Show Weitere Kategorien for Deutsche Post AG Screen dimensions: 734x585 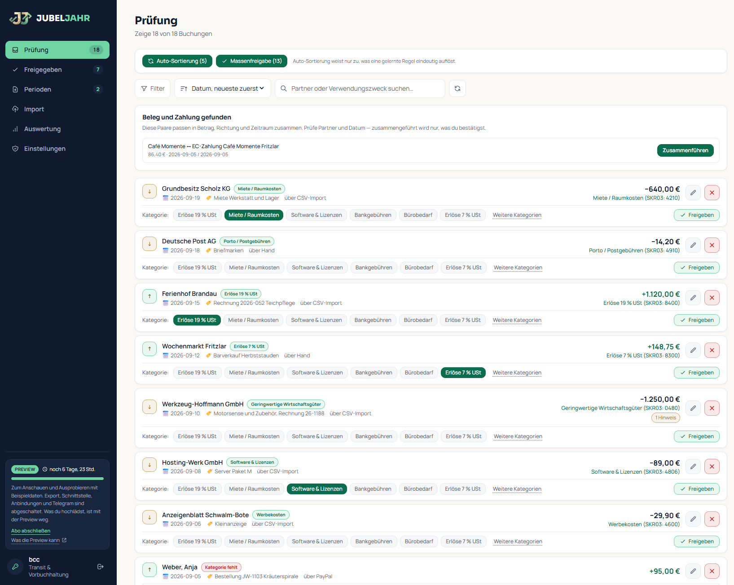[x=518, y=268]
